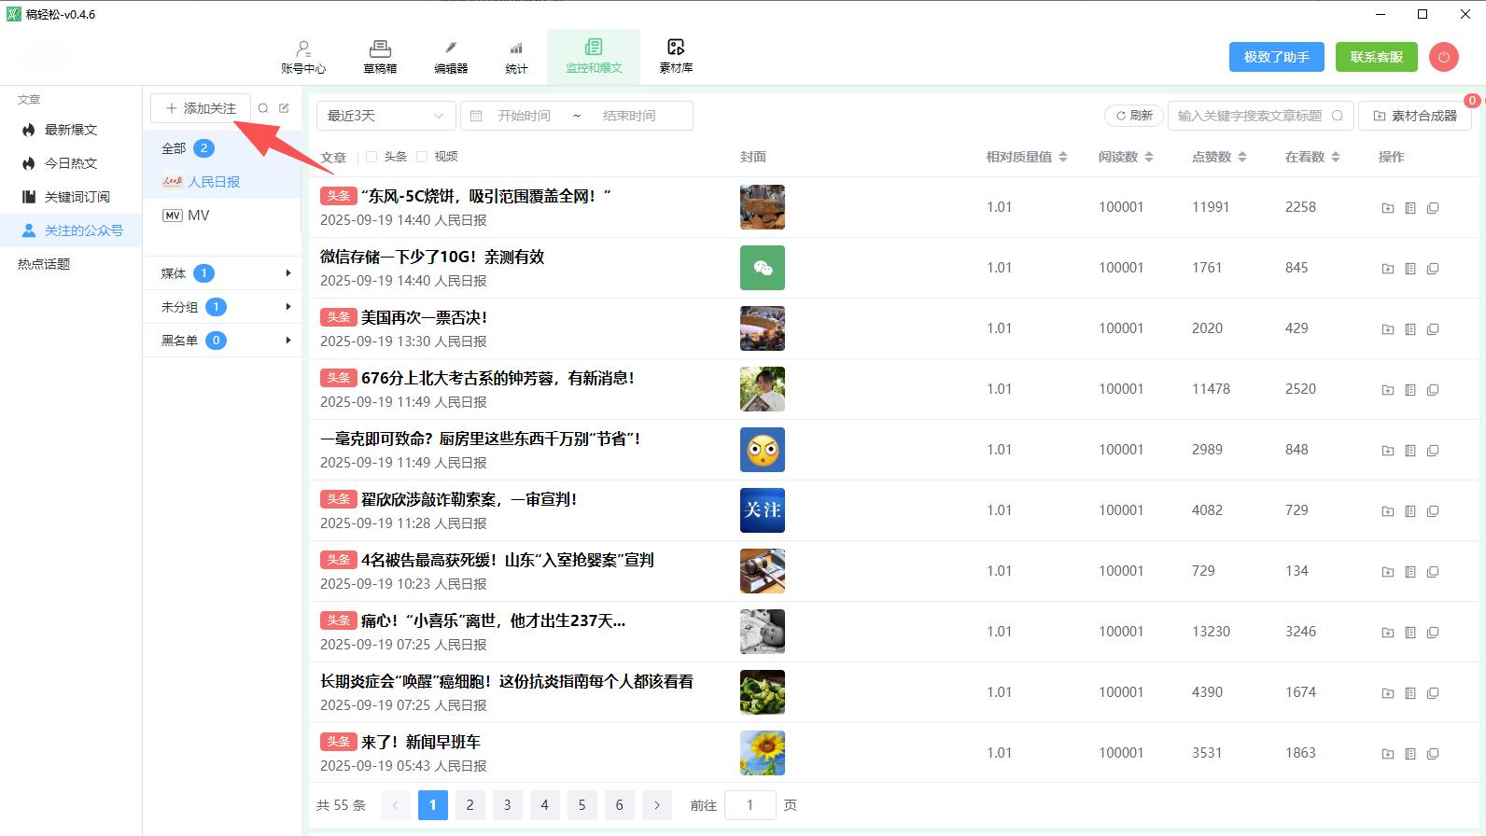The width and height of the screenshot is (1486, 836).
Task: Click the search icon beside 添加关注
Action: (x=263, y=108)
